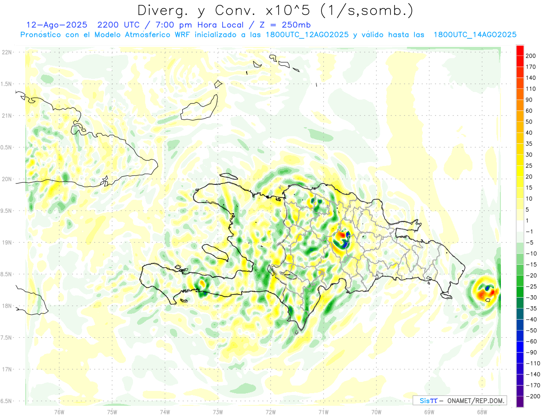
Task: Click the '-15' color bar value
Action: click(531, 265)
